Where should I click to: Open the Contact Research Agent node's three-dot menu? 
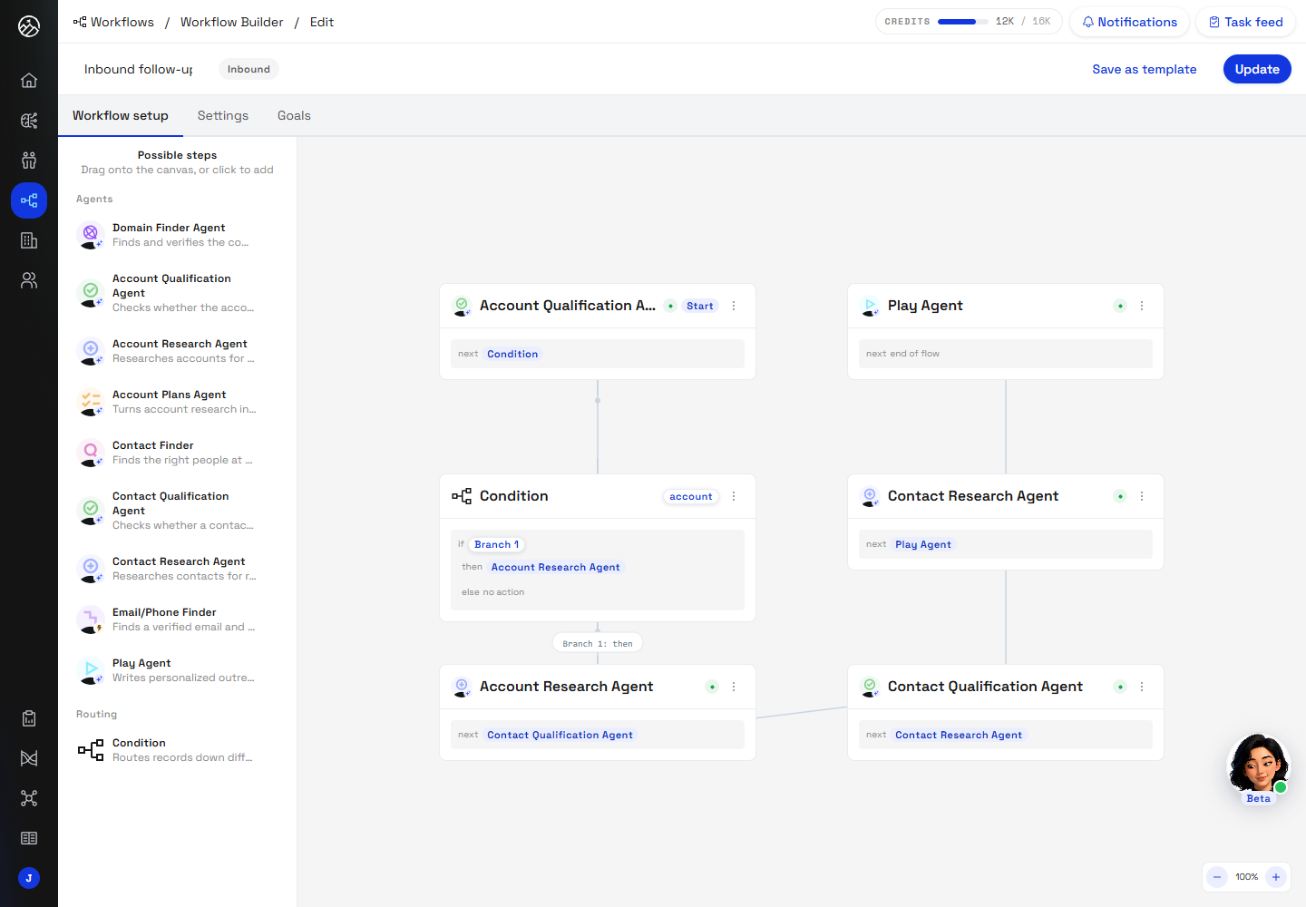(x=1142, y=496)
